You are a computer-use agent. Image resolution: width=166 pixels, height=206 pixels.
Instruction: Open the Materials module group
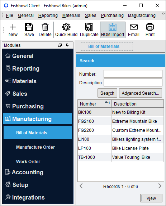(x=38, y=81)
